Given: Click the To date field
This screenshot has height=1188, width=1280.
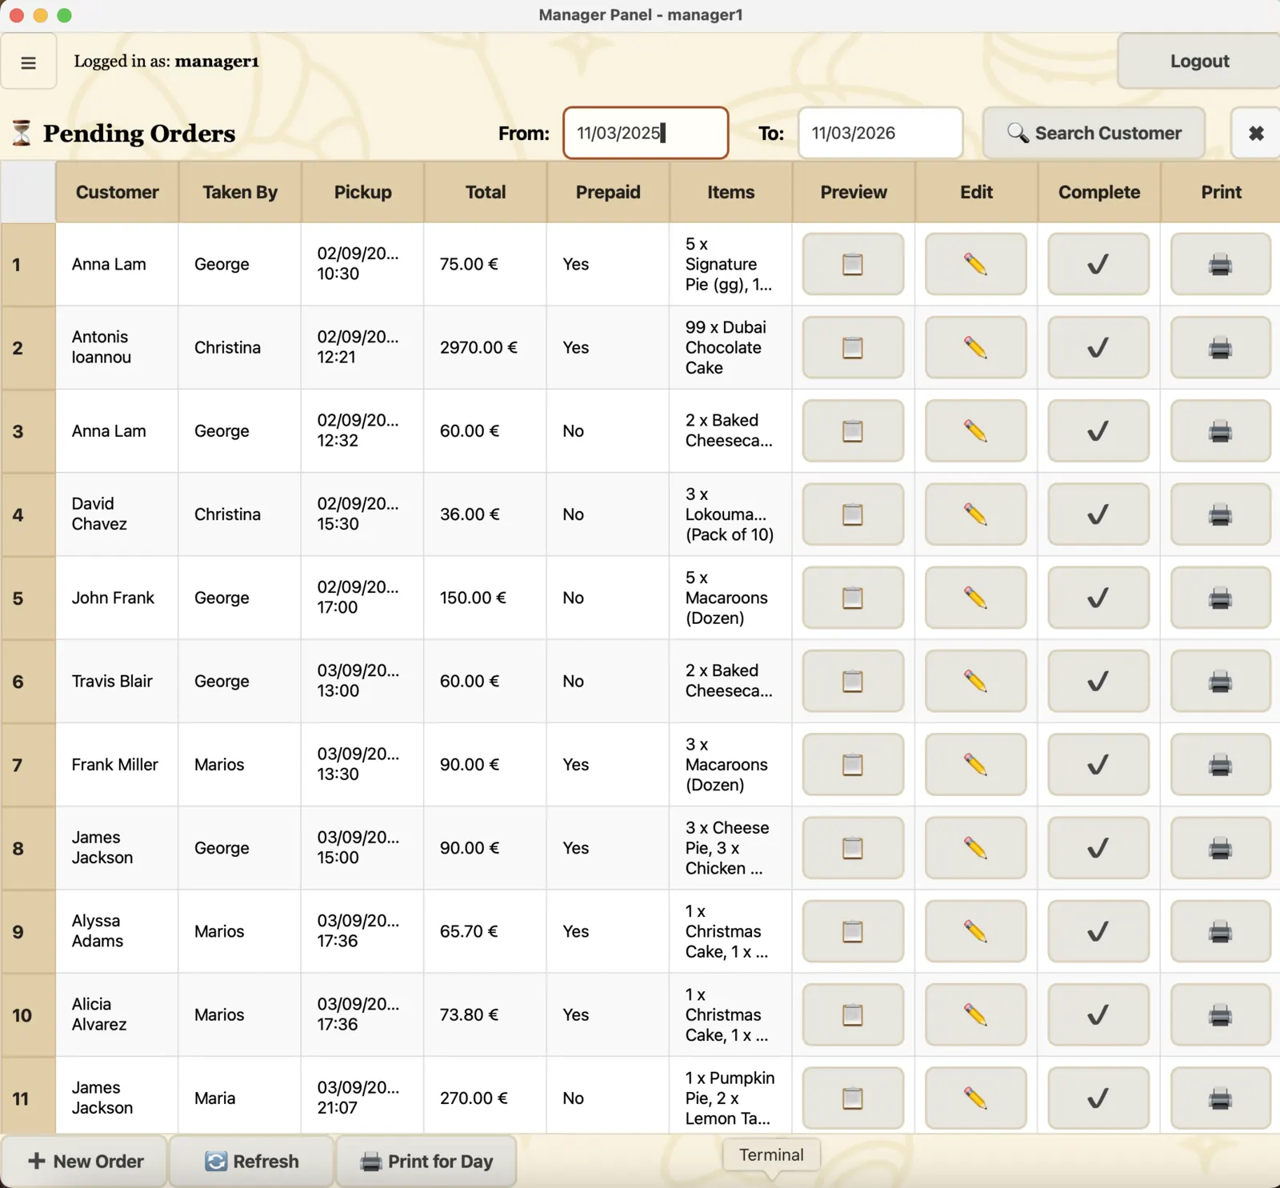Looking at the screenshot, I should coord(880,133).
